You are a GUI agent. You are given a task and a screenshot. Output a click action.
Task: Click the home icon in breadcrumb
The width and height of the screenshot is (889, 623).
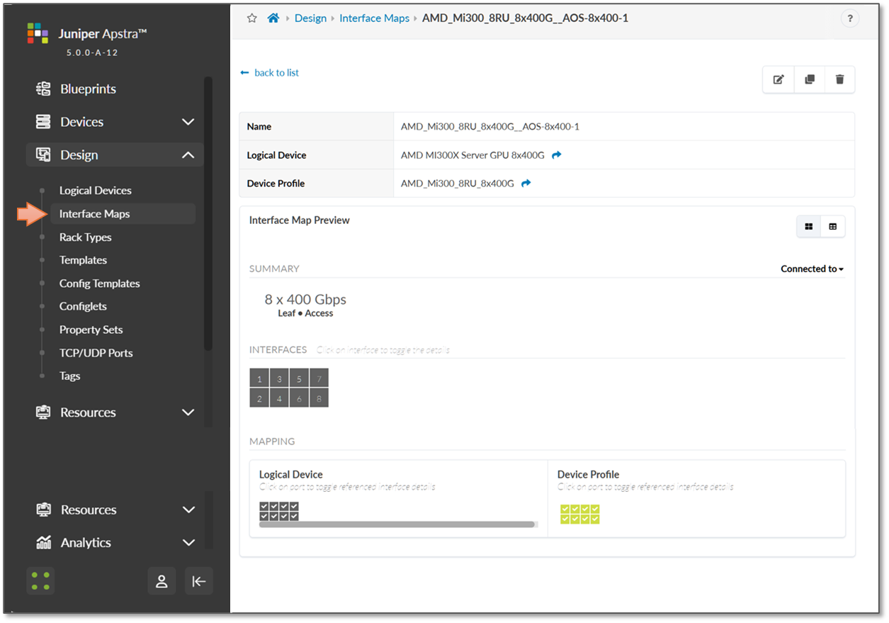(x=273, y=18)
